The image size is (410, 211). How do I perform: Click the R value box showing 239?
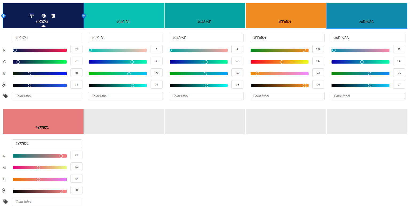(318, 49)
